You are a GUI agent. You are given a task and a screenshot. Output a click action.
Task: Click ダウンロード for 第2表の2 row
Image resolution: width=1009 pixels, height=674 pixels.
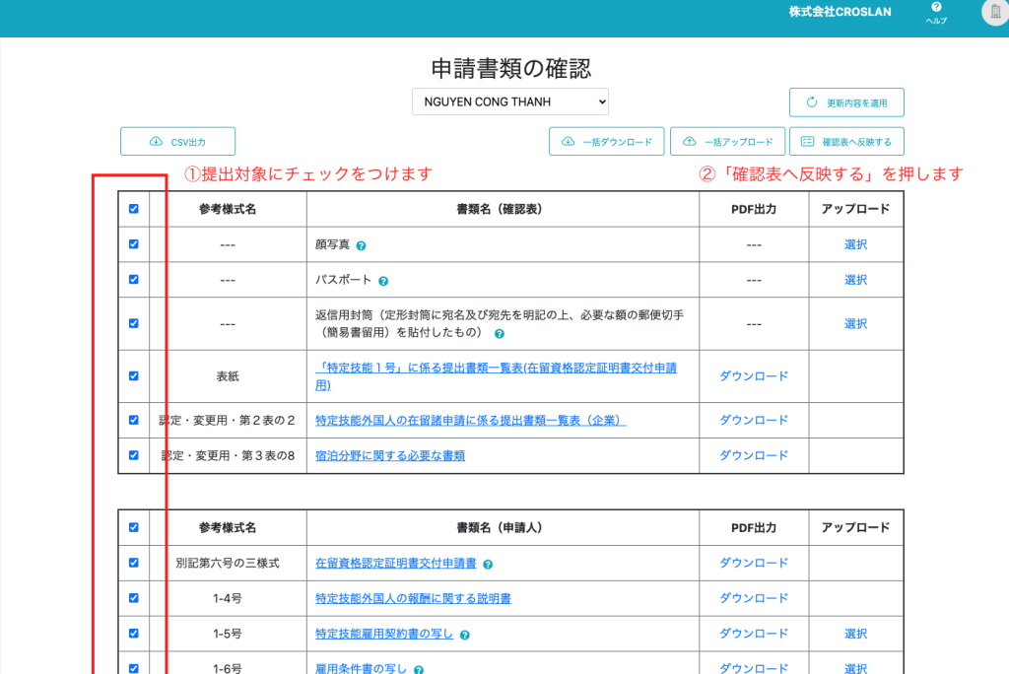pyautogui.click(x=754, y=420)
